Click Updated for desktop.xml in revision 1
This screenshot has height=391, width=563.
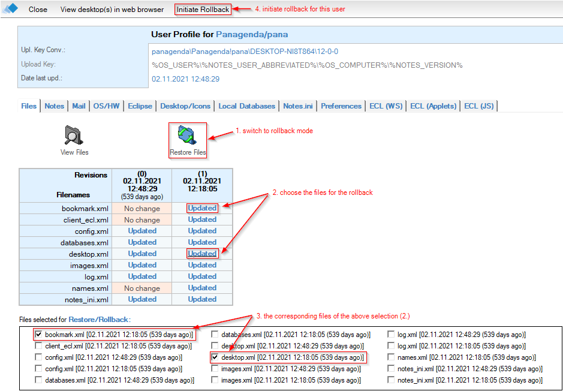202,254
